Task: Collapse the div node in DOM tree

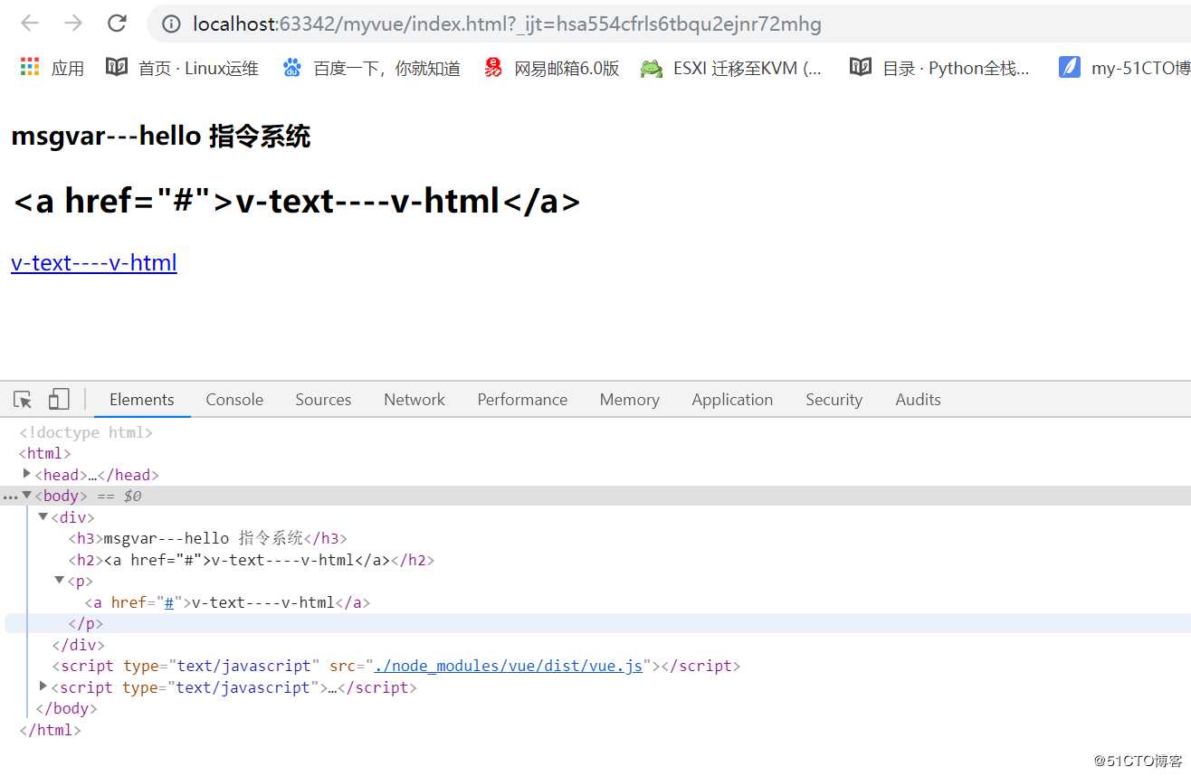Action: [43, 516]
